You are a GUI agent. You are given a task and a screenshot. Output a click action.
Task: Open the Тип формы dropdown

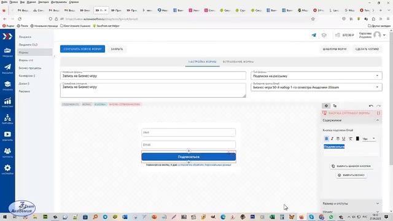(x=316, y=76)
